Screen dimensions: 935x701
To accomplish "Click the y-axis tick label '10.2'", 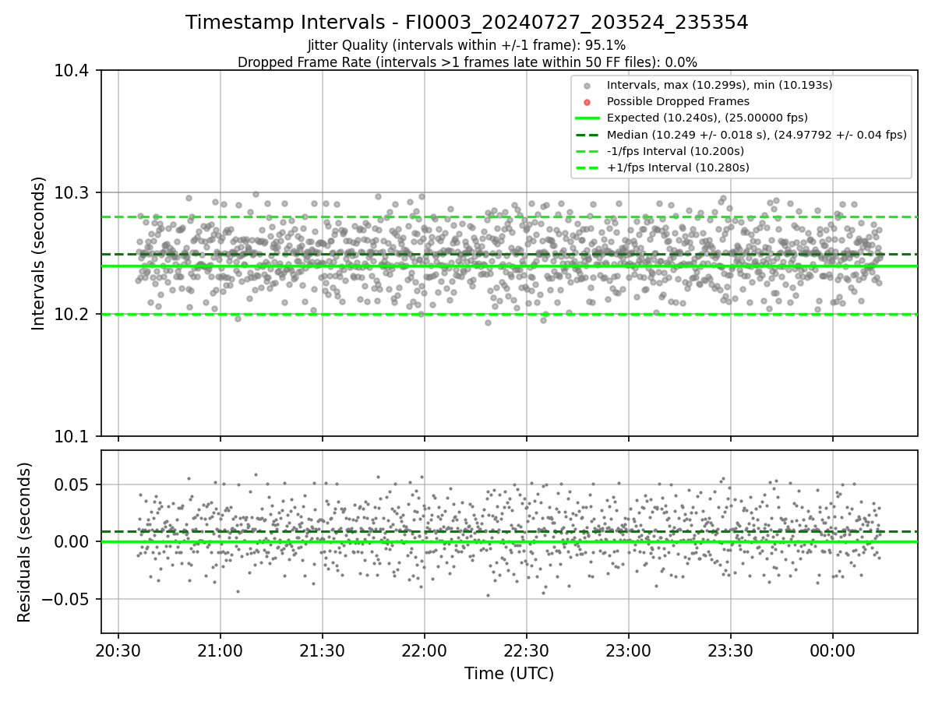I will point(72,315).
